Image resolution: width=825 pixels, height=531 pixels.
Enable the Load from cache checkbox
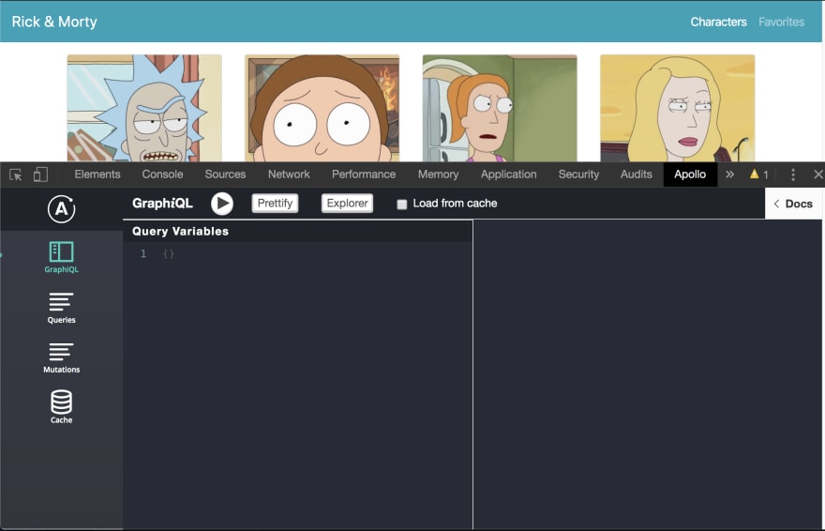pyautogui.click(x=402, y=205)
